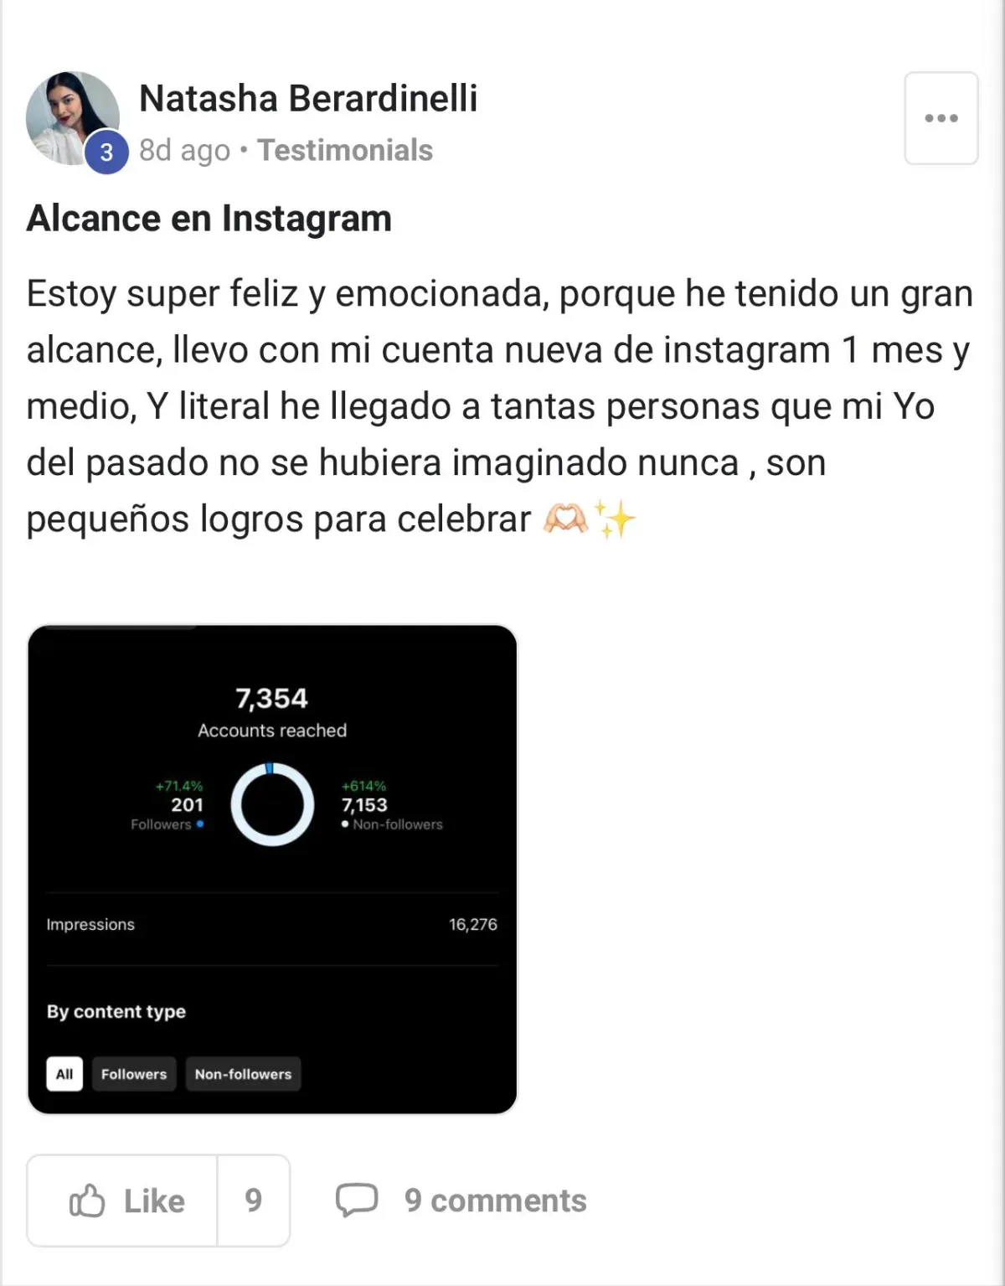
Task: Click the level 3 badge on avatar
Action: point(106,152)
